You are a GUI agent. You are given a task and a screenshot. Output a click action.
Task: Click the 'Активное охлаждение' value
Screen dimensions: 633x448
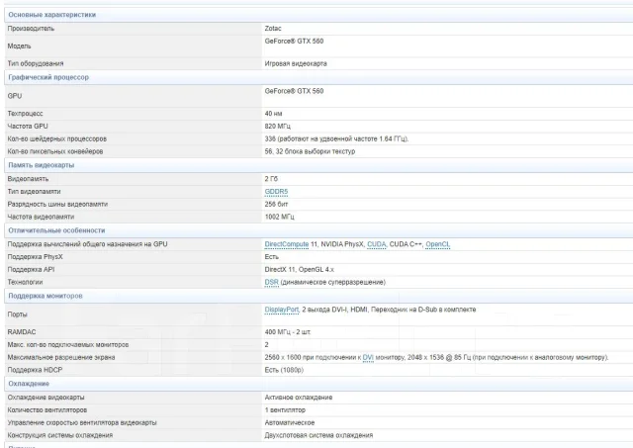299,398
